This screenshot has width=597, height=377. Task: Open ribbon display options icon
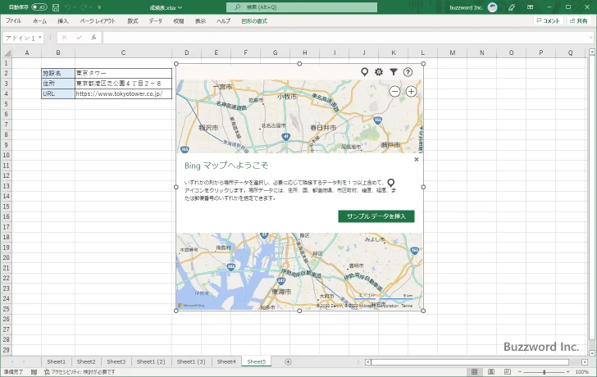[x=530, y=7]
